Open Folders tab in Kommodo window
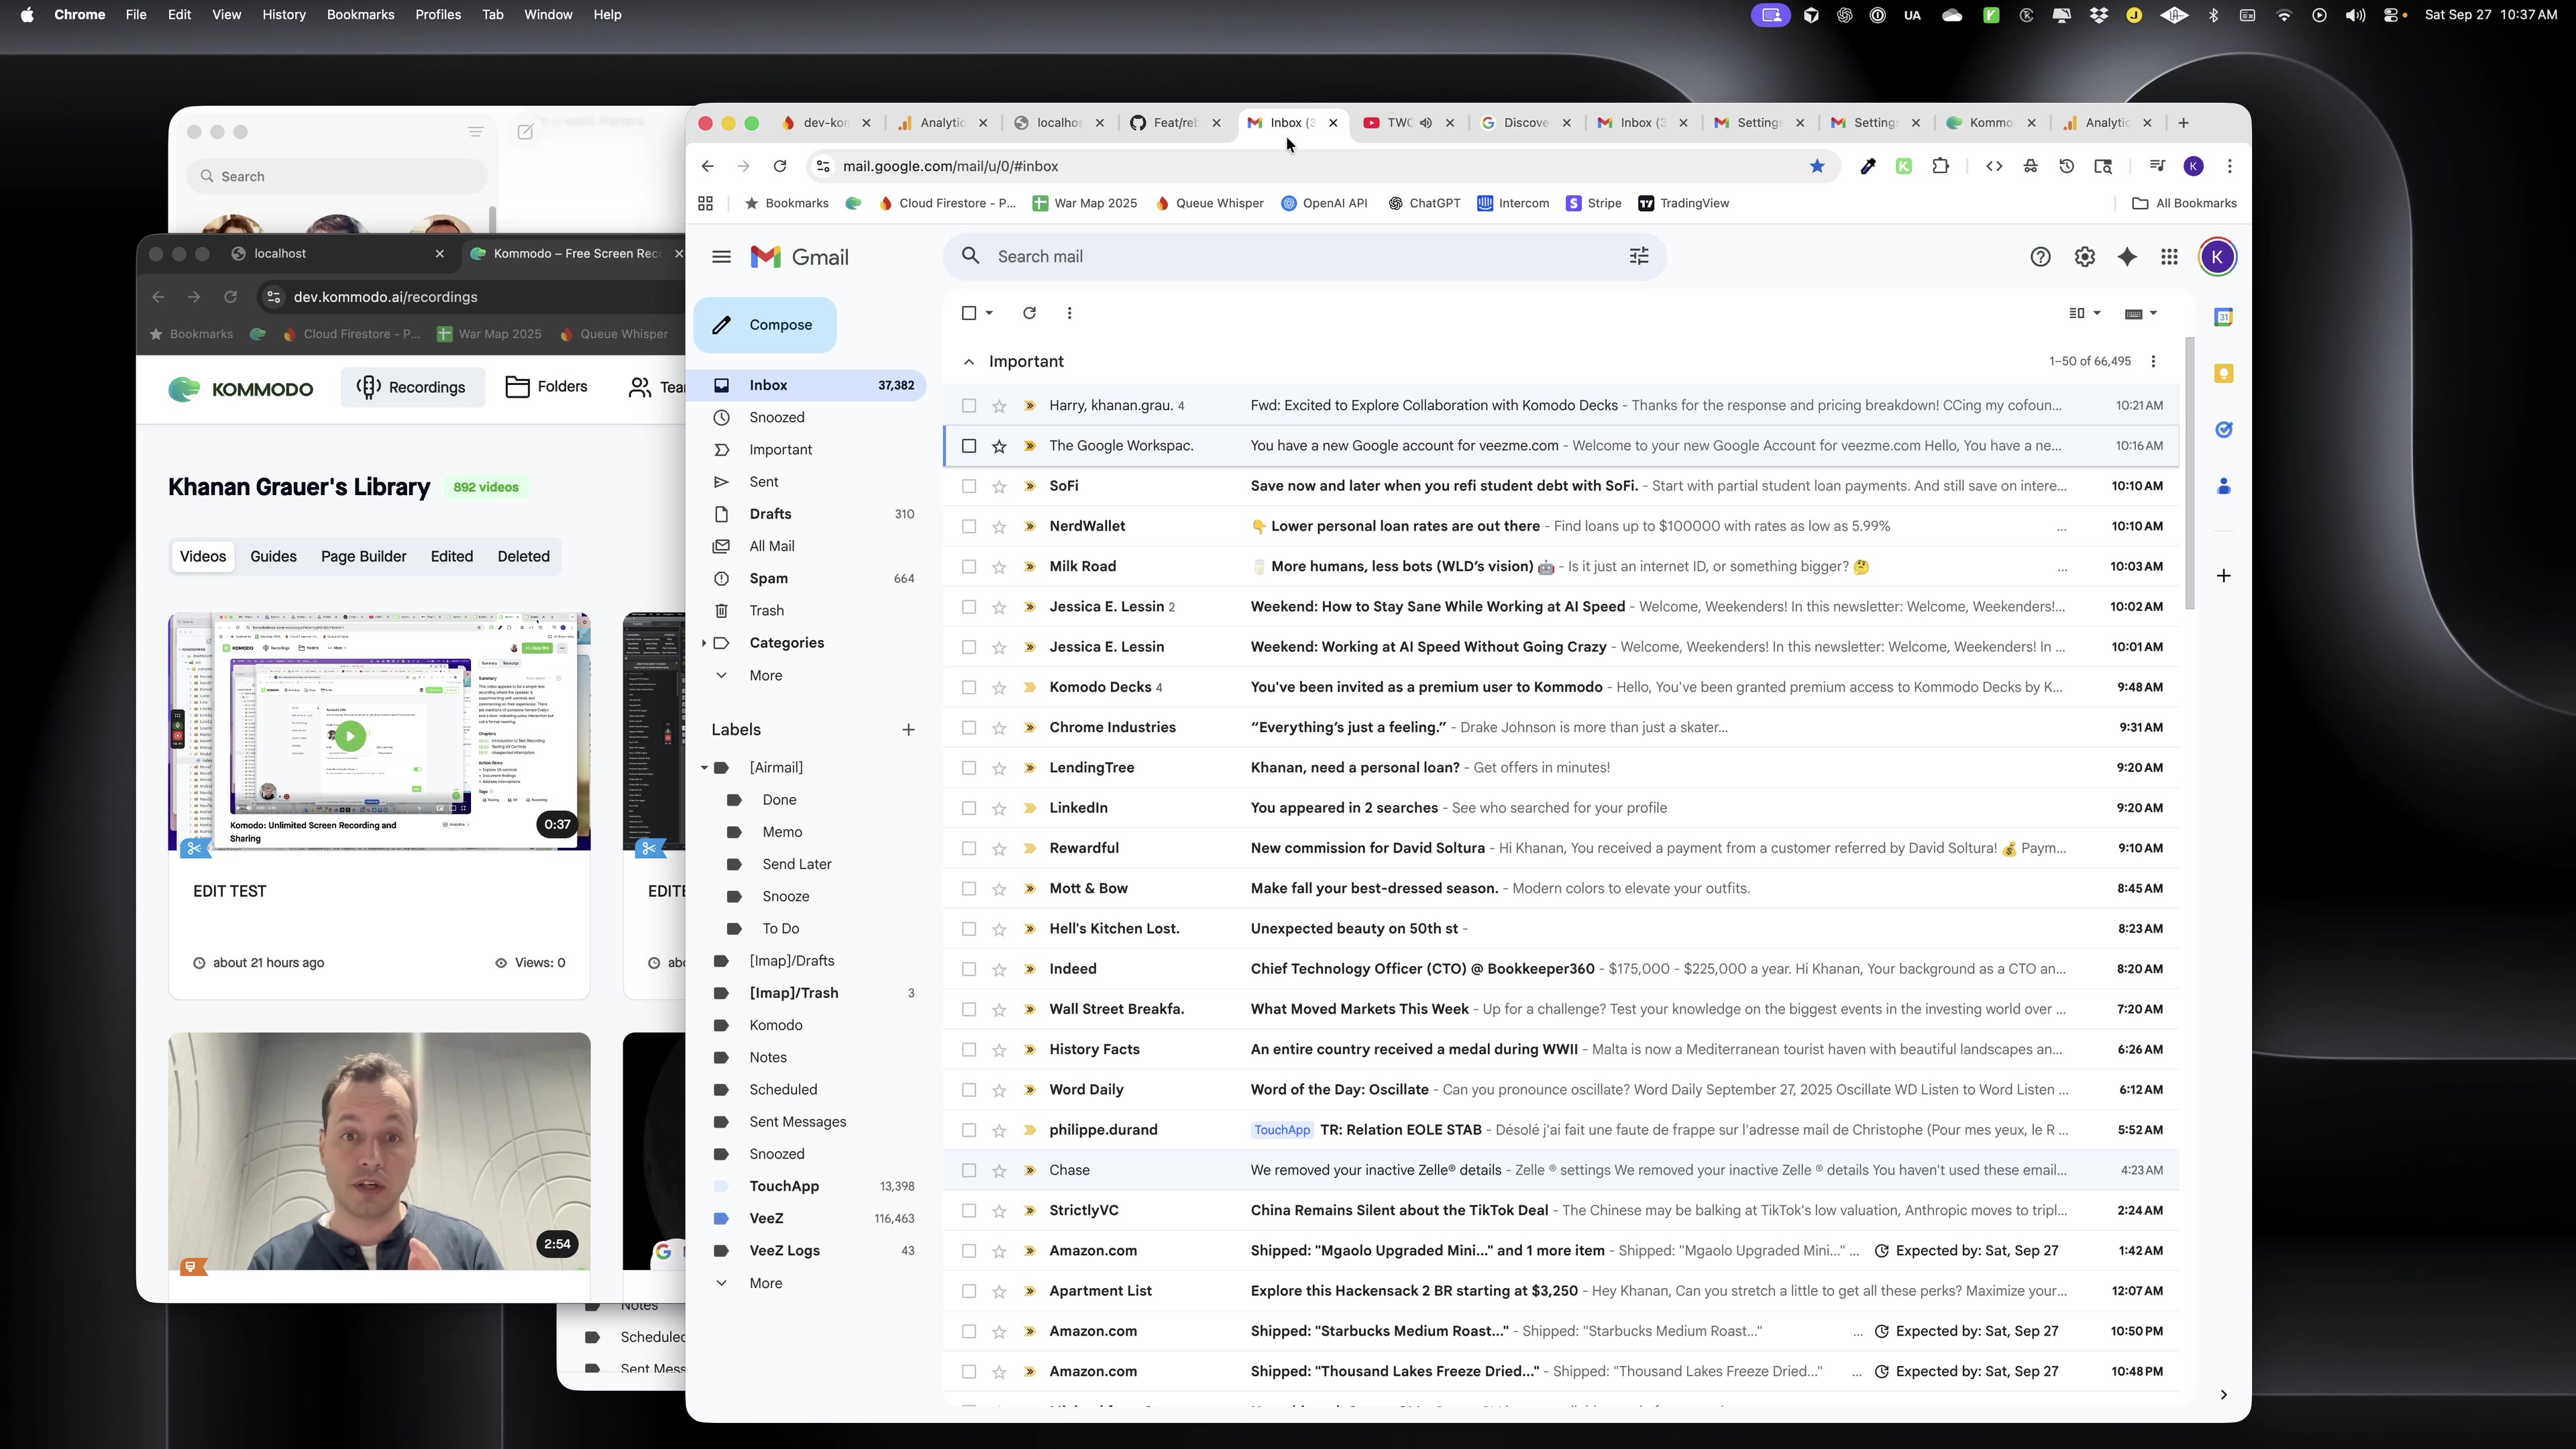The width and height of the screenshot is (2576, 1449). (546, 388)
